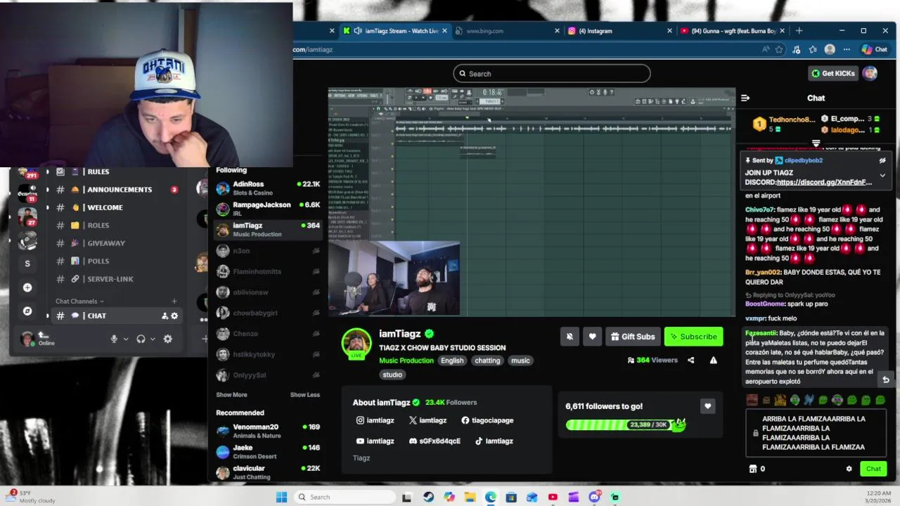The width and height of the screenshot is (900, 506).
Task: Open the Music Production category link
Action: click(406, 361)
